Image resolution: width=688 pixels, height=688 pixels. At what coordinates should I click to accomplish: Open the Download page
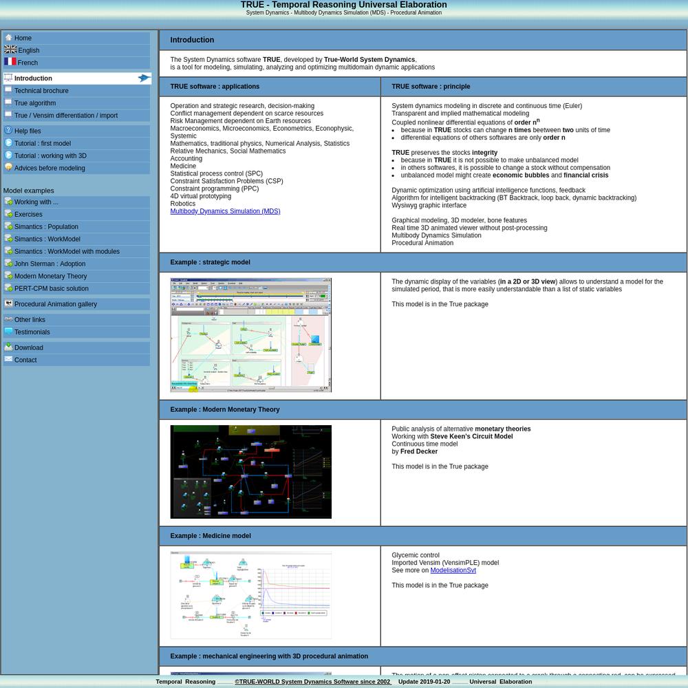76,347
